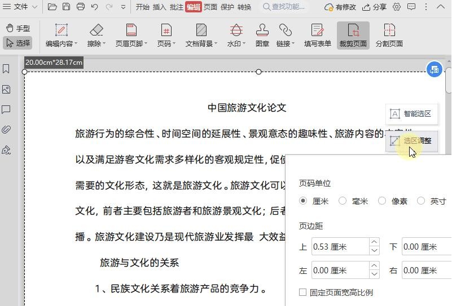
Task: Open the Split Page (分割页面) tool
Action: [389, 30]
